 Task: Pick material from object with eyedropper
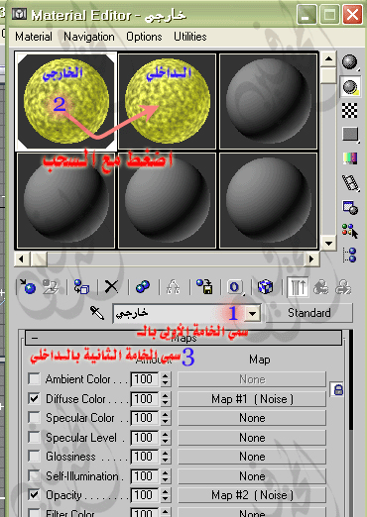point(97,312)
